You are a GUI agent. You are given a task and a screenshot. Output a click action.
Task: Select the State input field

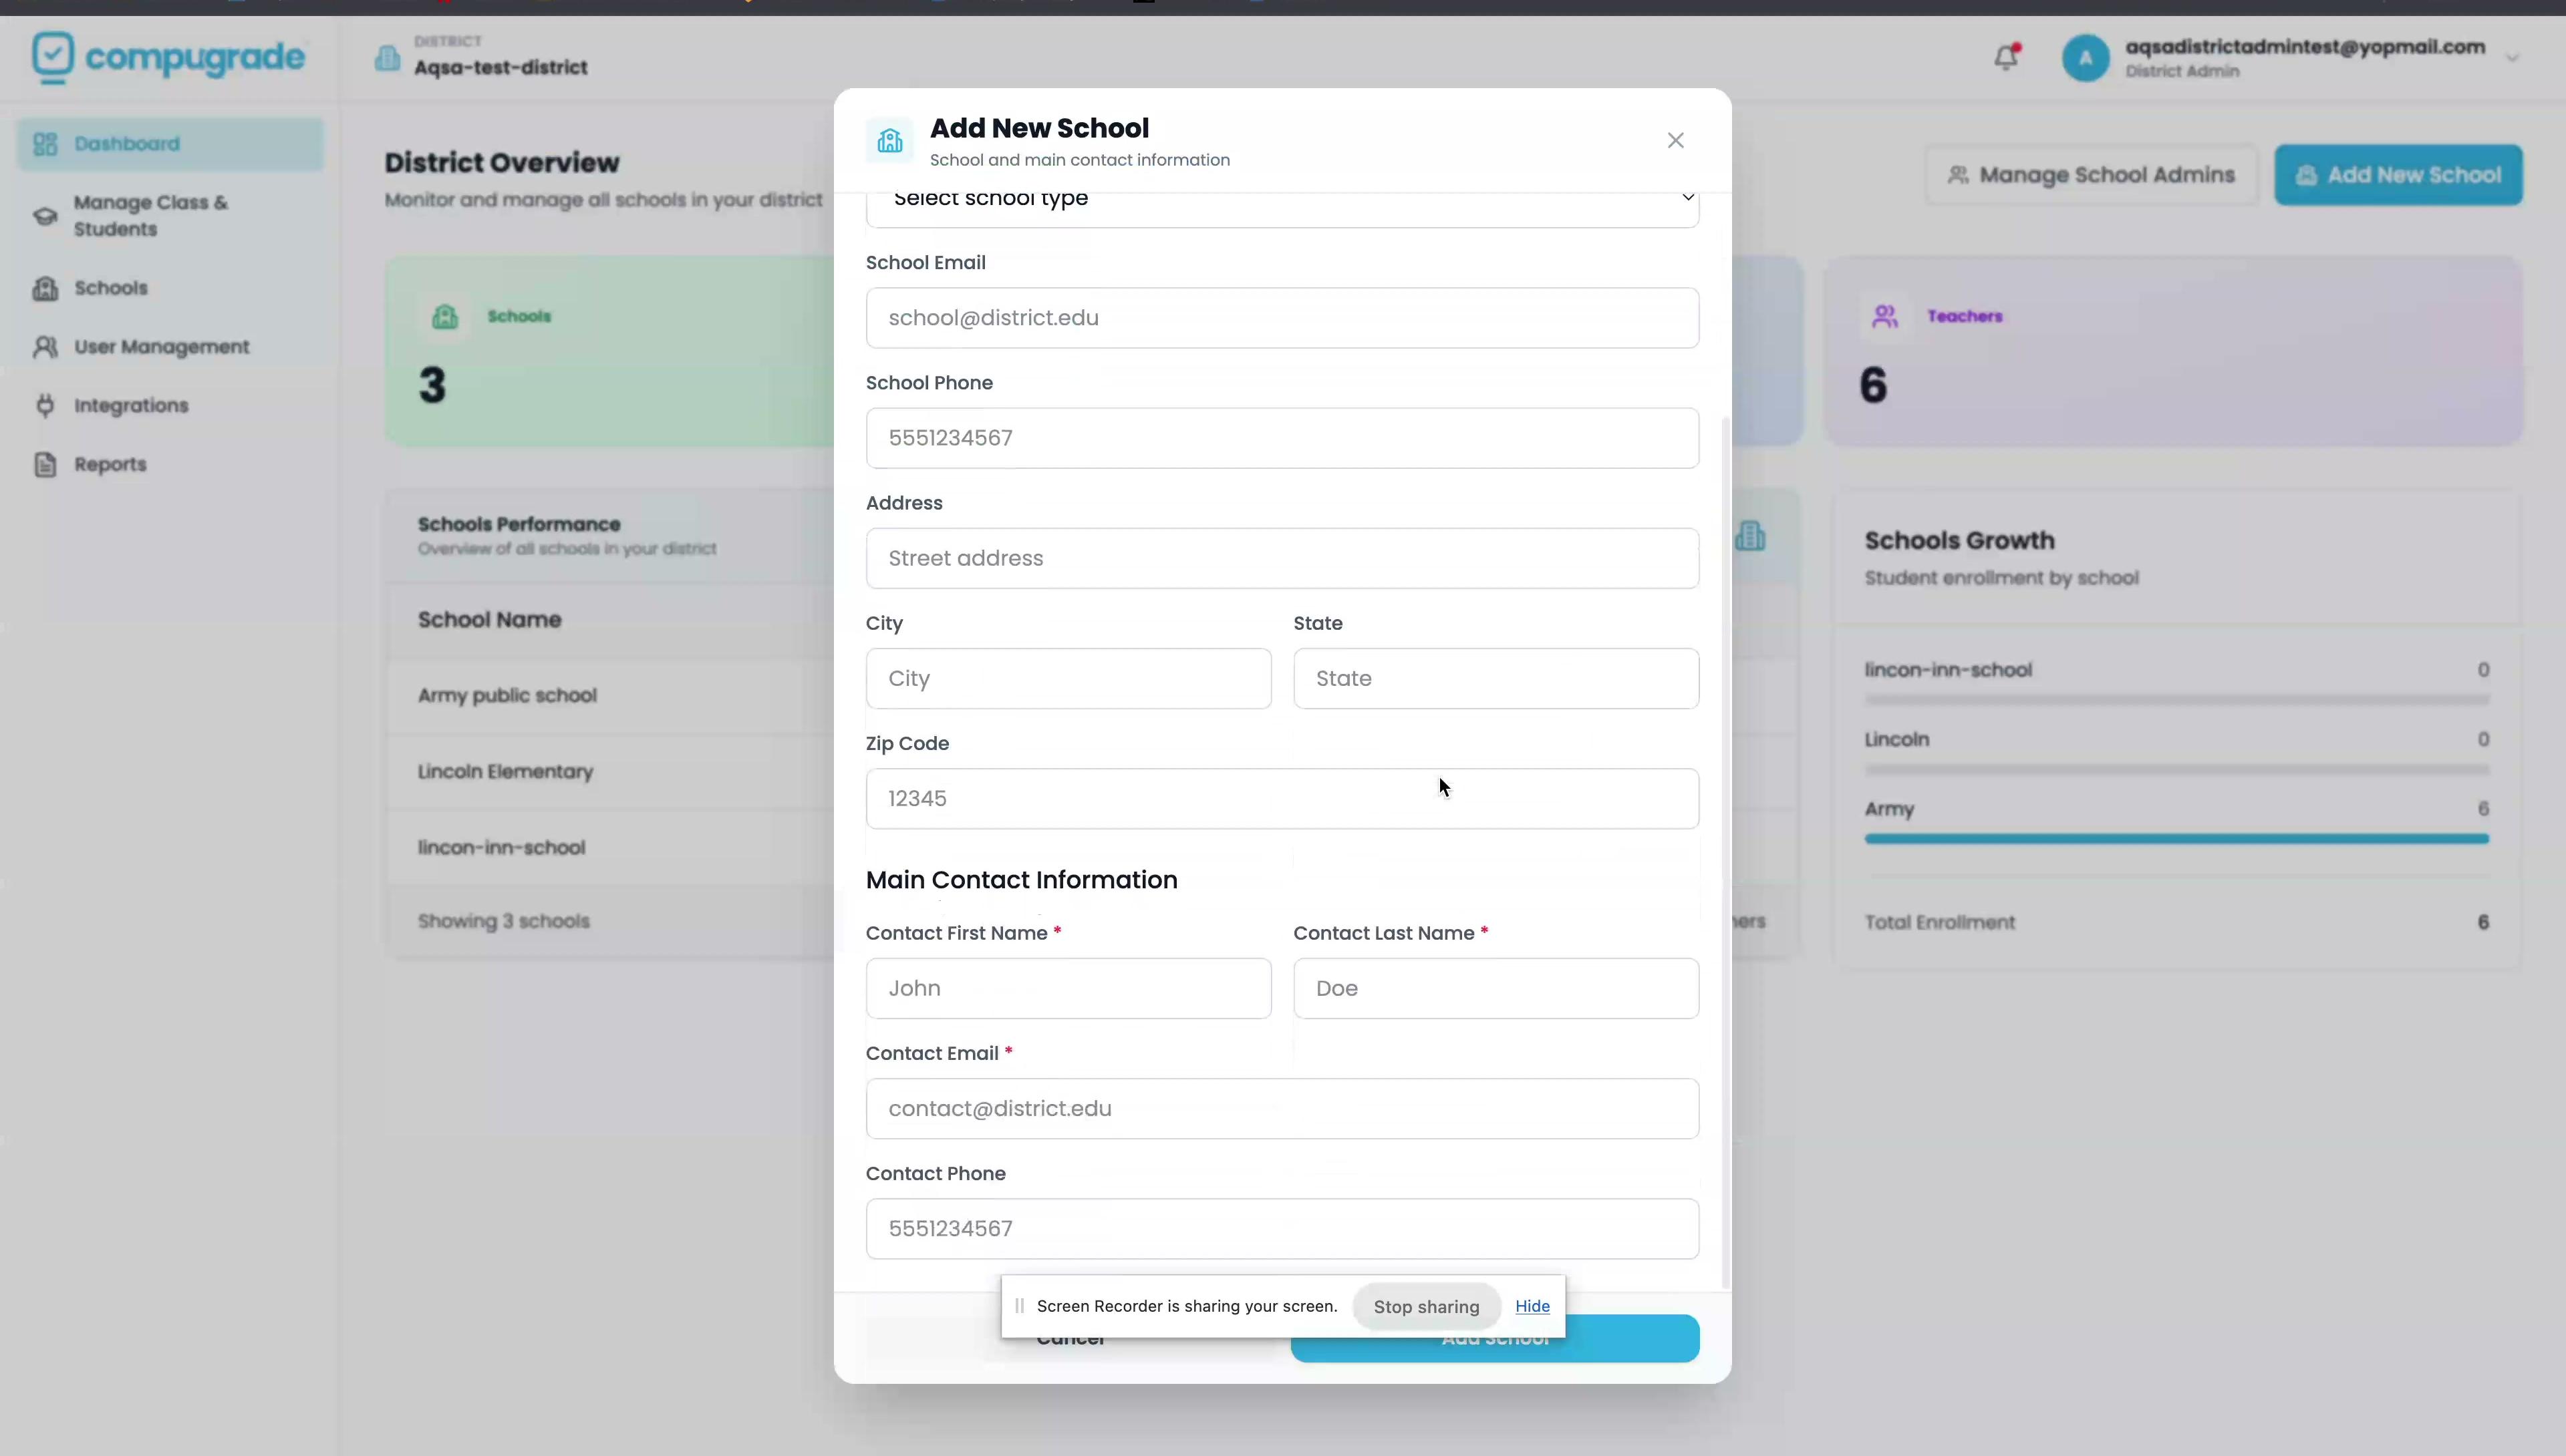[x=1495, y=678]
